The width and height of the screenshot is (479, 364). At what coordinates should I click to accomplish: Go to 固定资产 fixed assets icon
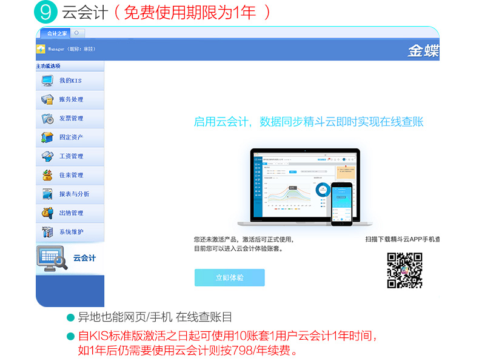point(48,137)
